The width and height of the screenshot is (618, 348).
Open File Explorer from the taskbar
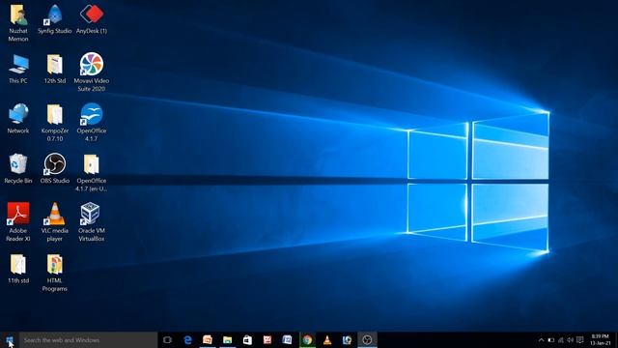pos(228,340)
